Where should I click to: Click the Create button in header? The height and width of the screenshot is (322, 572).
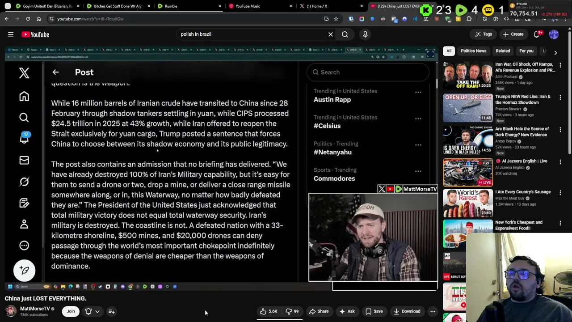click(513, 34)
